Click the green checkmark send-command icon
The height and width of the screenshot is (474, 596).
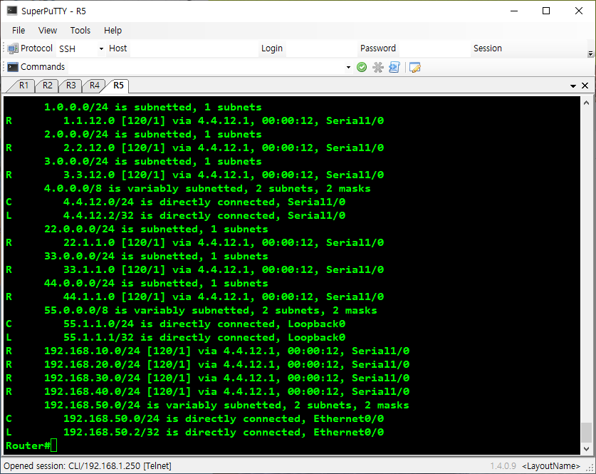[x=362, y=67]
